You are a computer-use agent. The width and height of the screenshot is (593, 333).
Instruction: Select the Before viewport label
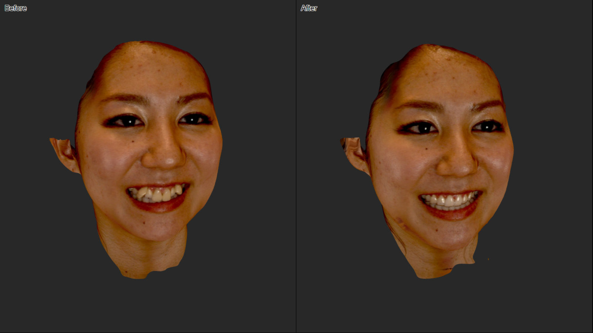click(16, 8)
